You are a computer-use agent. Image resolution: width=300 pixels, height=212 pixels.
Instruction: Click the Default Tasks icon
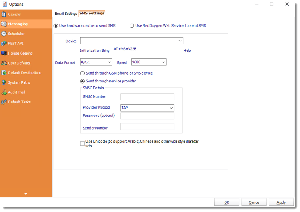pyautogui.click(x=3, y=102)
